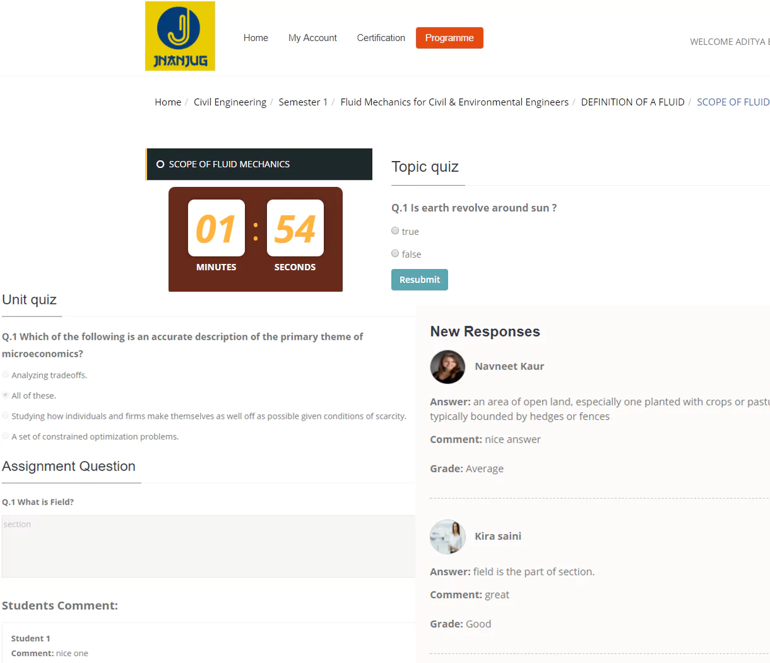Click 'Comment: nice one' text
770x663 pixels.
point(49,654)
